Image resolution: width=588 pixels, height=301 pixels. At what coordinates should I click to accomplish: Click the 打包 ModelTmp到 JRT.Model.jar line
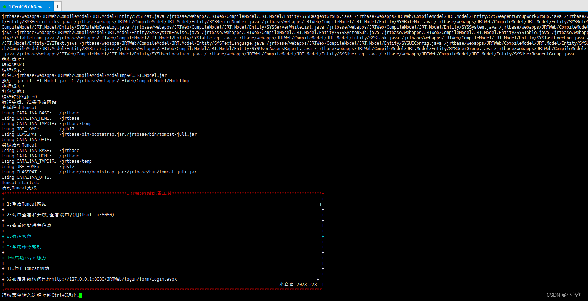(84, 75)
